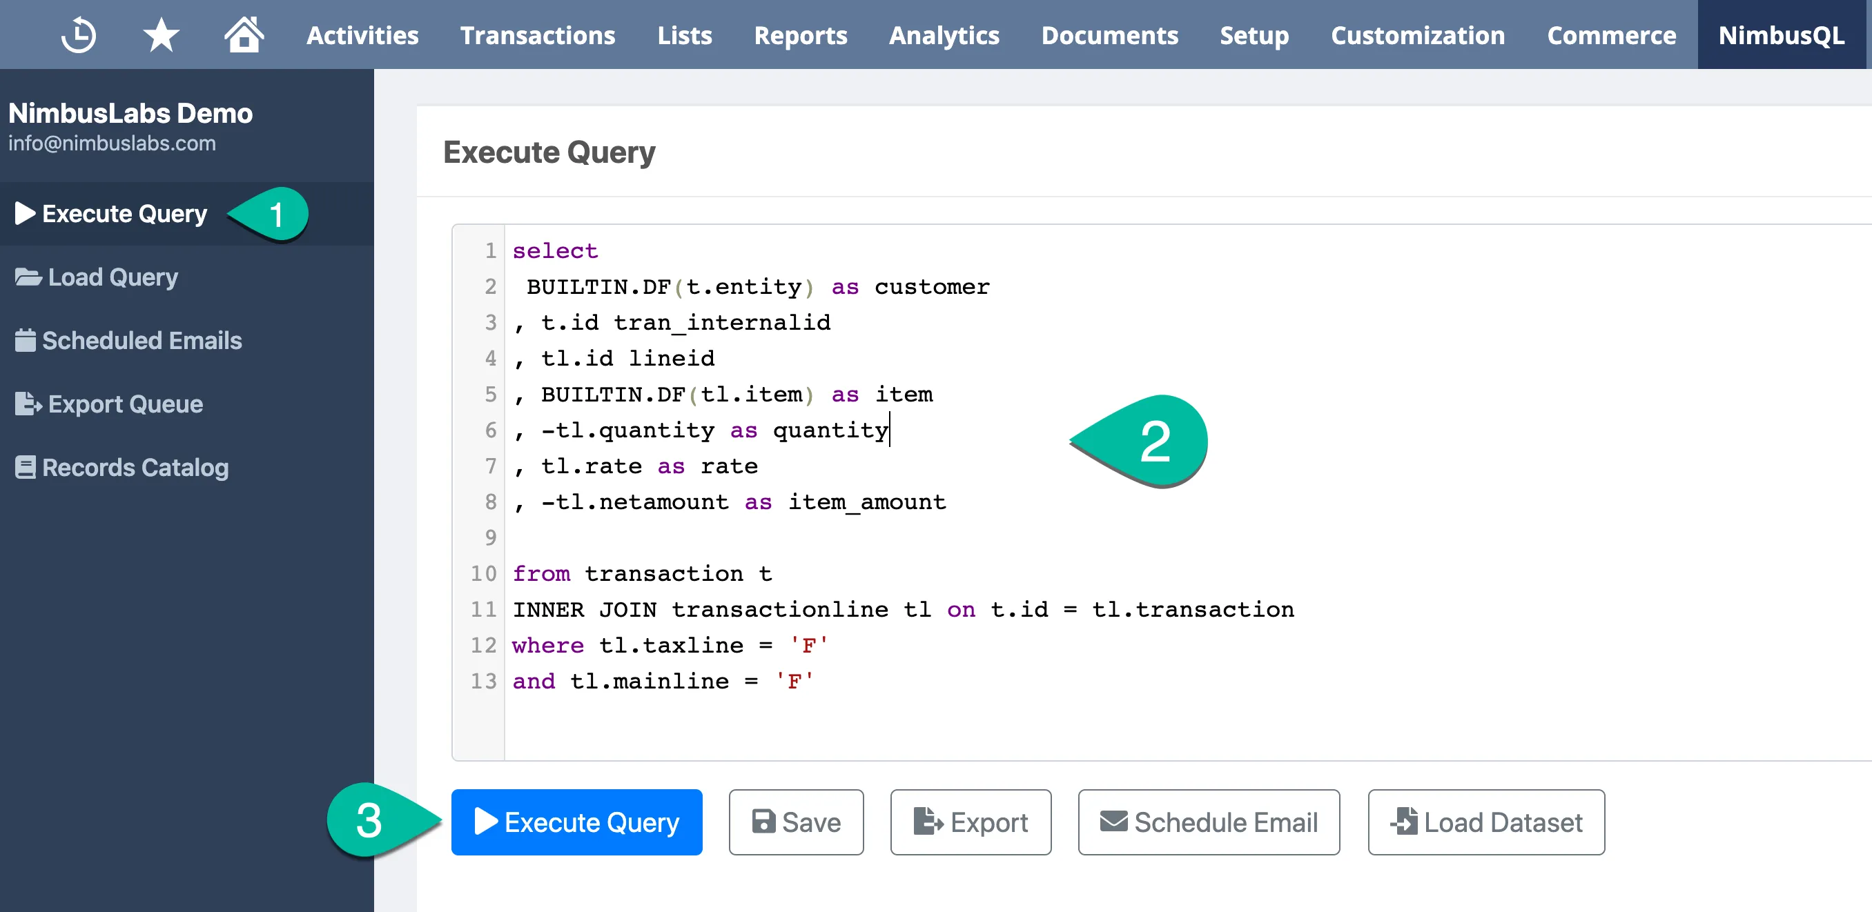Click the play icon beside sidebar Execute Query
Viewport: 1872px width, 912px height.
[x=25, y=213]
